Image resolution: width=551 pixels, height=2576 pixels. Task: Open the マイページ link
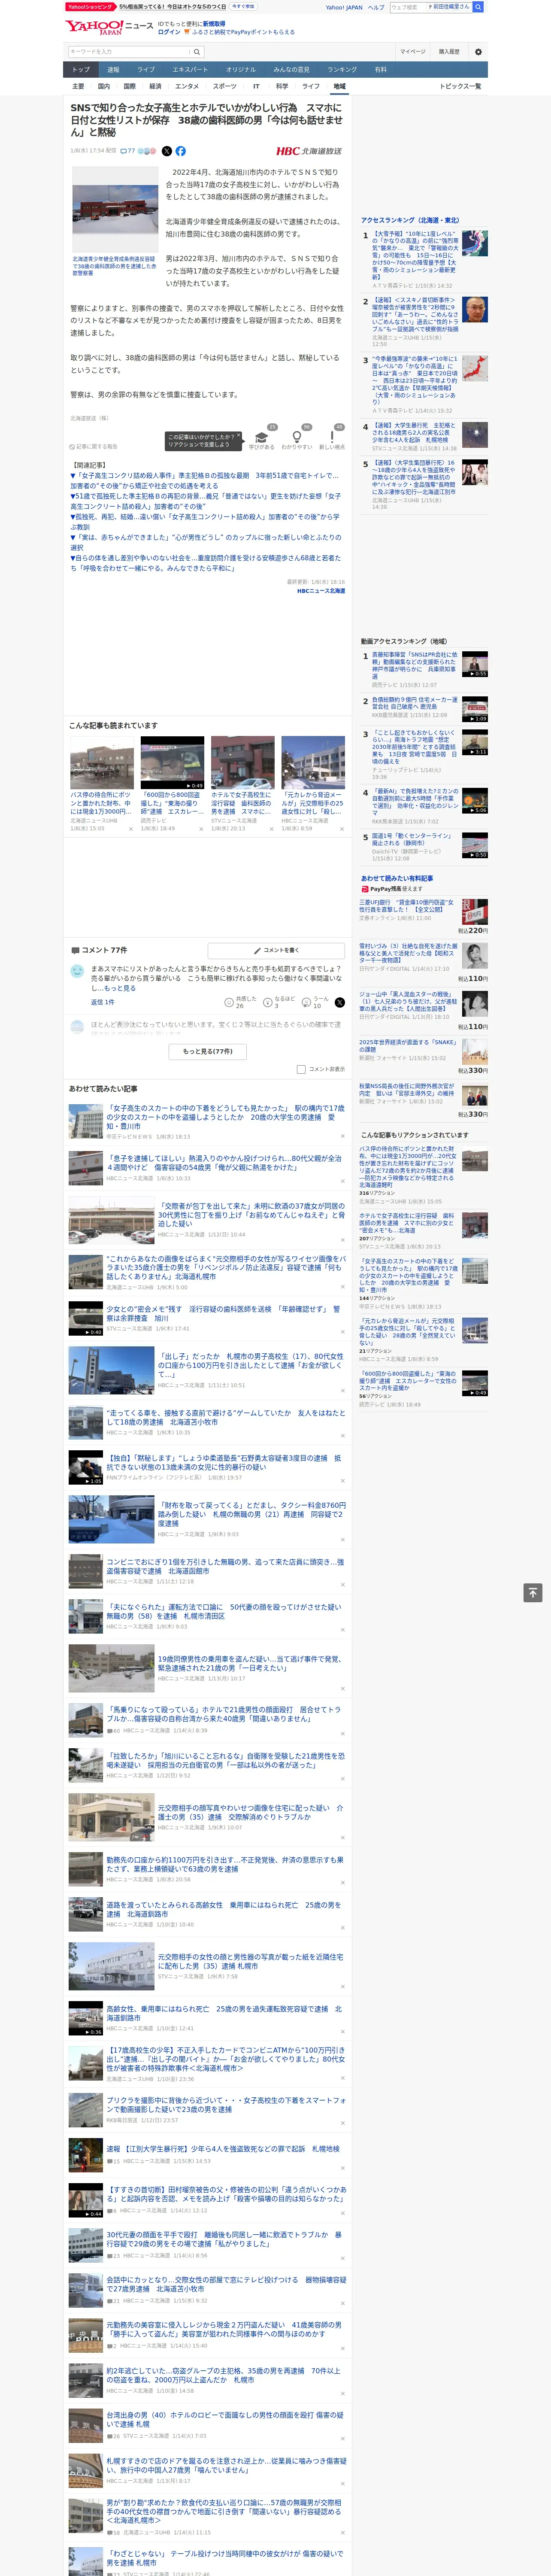point(412,51)
